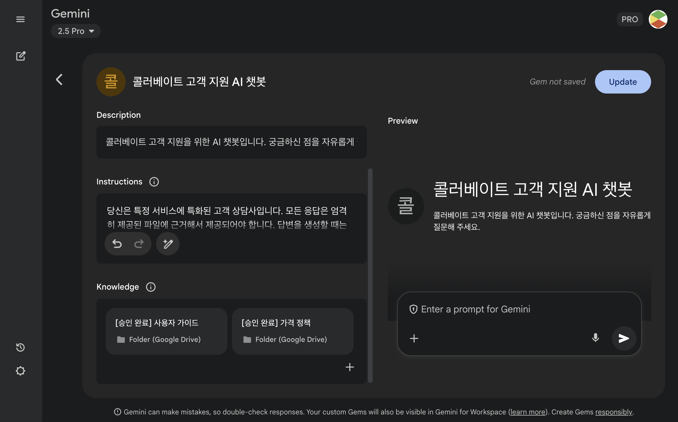Send the prompt with the send arrow

pos(624,338)
